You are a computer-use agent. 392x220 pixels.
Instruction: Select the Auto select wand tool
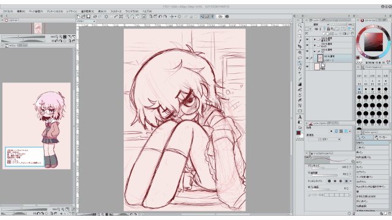pos(300,53)
